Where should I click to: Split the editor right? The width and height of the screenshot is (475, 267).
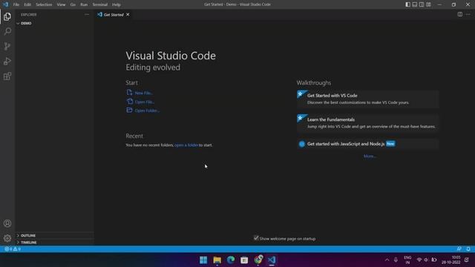pos(460,14)
